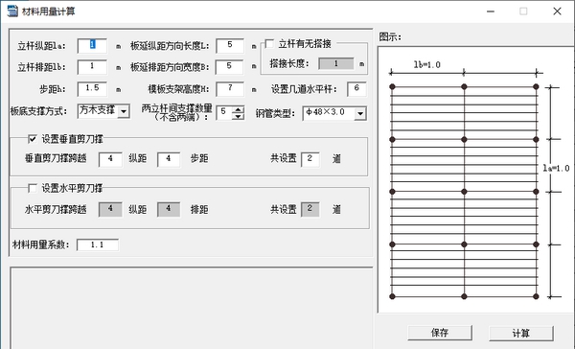Toggle the 立杆有无搭接 checkbox

[x=269, y=44]
